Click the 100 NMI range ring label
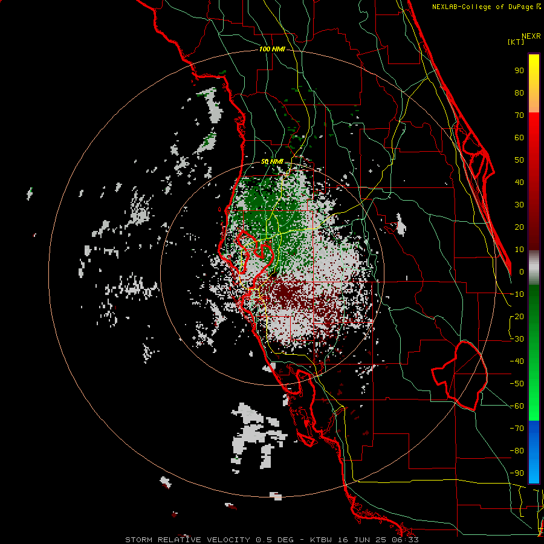This screenshot has width=544, height=544. tap(272, 49)
